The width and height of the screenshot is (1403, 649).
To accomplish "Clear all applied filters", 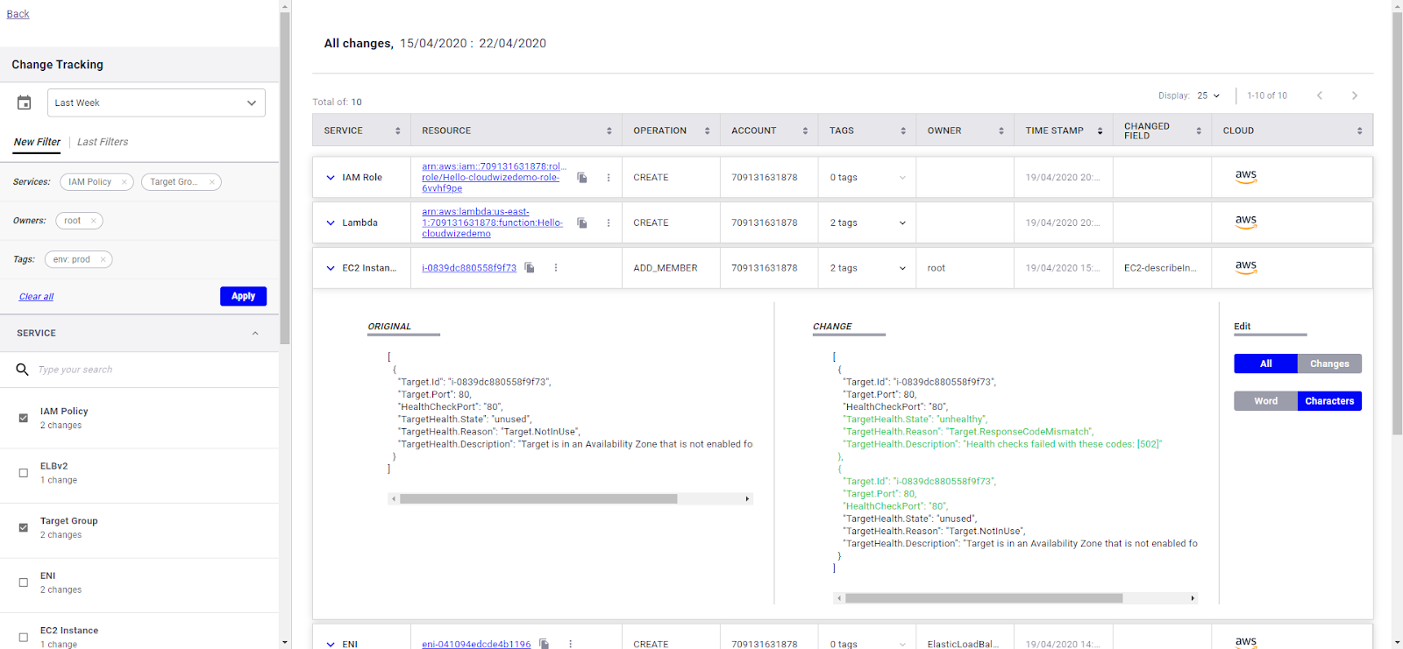I will [x=36, y=297].
